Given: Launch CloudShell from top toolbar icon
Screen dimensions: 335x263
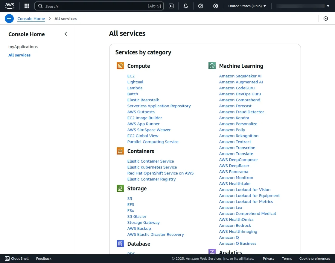Looking at the screenshot, I should click(x=171, y=6).
